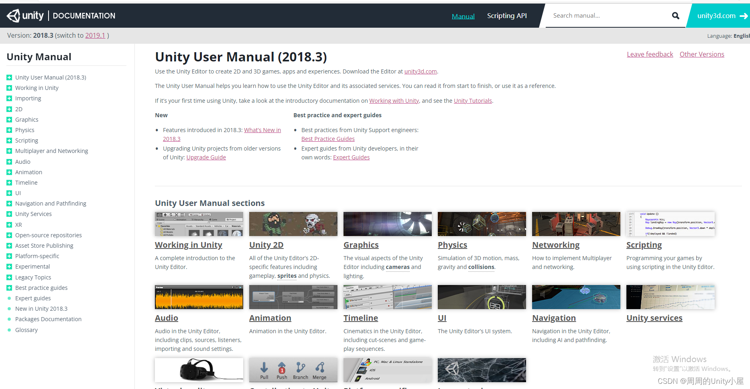Expand the XR plus icon
Screen dimensions: 750x389
[x=9, y=225]
